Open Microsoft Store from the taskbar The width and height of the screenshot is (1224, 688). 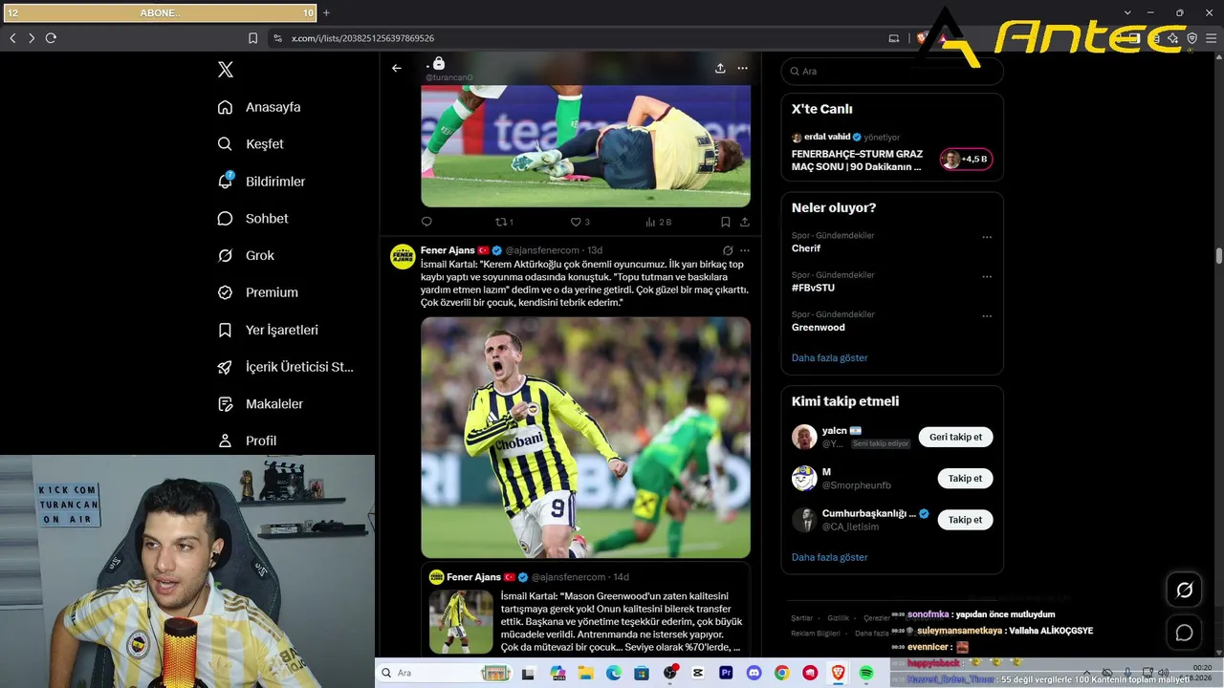point(642,673)
